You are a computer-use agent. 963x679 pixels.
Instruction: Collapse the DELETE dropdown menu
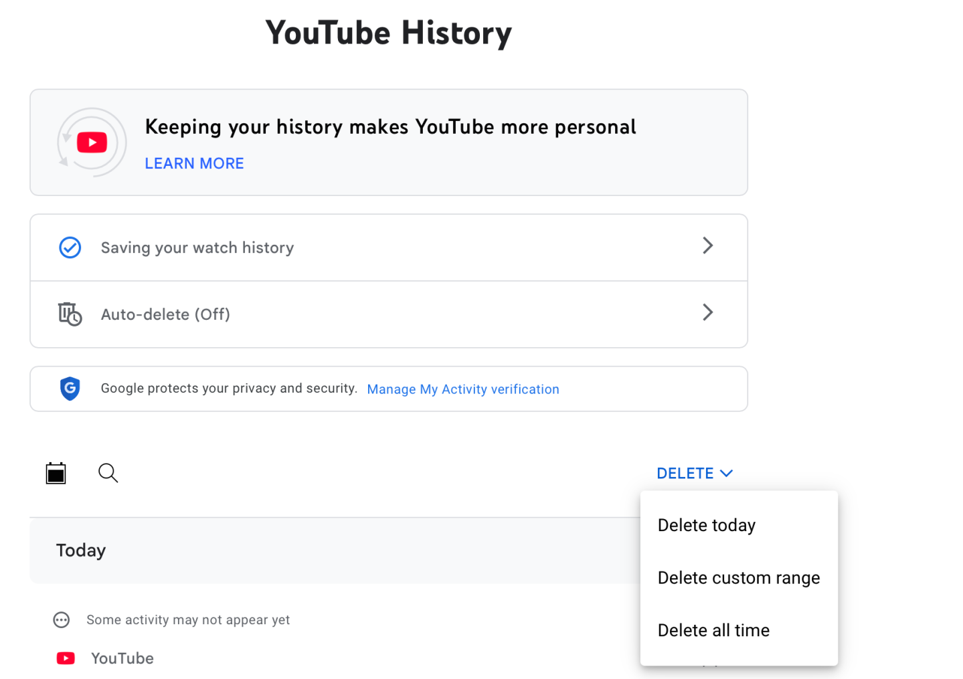pos(694,474)
